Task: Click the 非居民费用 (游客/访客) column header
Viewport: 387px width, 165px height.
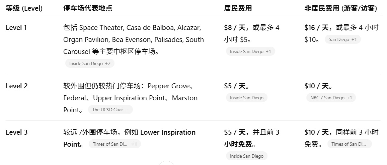Action: pos(341,8)
